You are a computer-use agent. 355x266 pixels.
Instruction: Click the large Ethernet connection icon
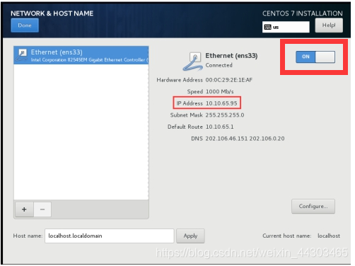pyautogui.click(x=192, y=62)
